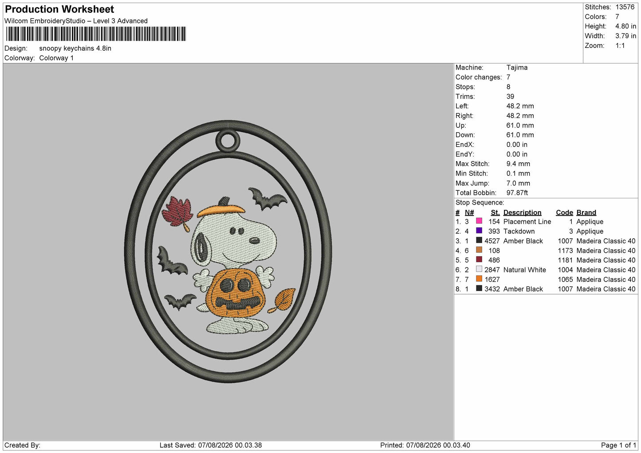641x453 pixels.
Task: Click the barcode under the worksheet title
Action: pos(96,34)
